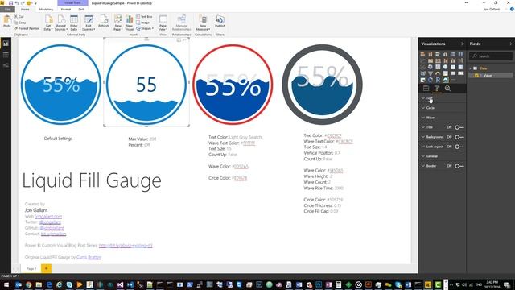Expand the Wave format section
Viewport: 515px width, 290px height.
[442, 118]
